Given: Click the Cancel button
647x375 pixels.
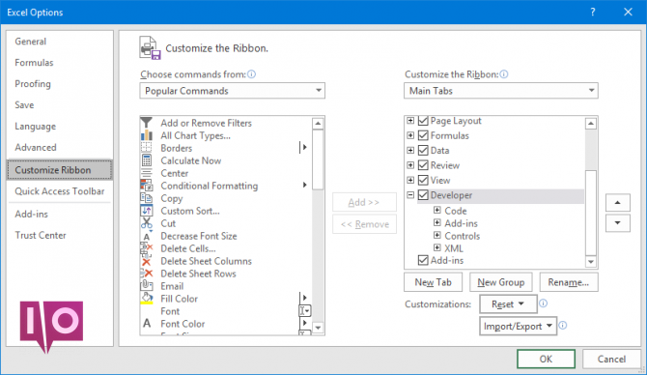Looking at the screenshot, I should pyautogui.click(x=611, y=359).
